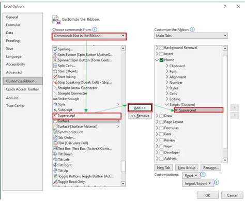Click the Strikethrough command icon

55,99
